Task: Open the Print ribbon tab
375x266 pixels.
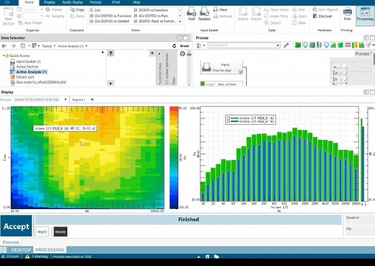Action: [x=116, y=2]
